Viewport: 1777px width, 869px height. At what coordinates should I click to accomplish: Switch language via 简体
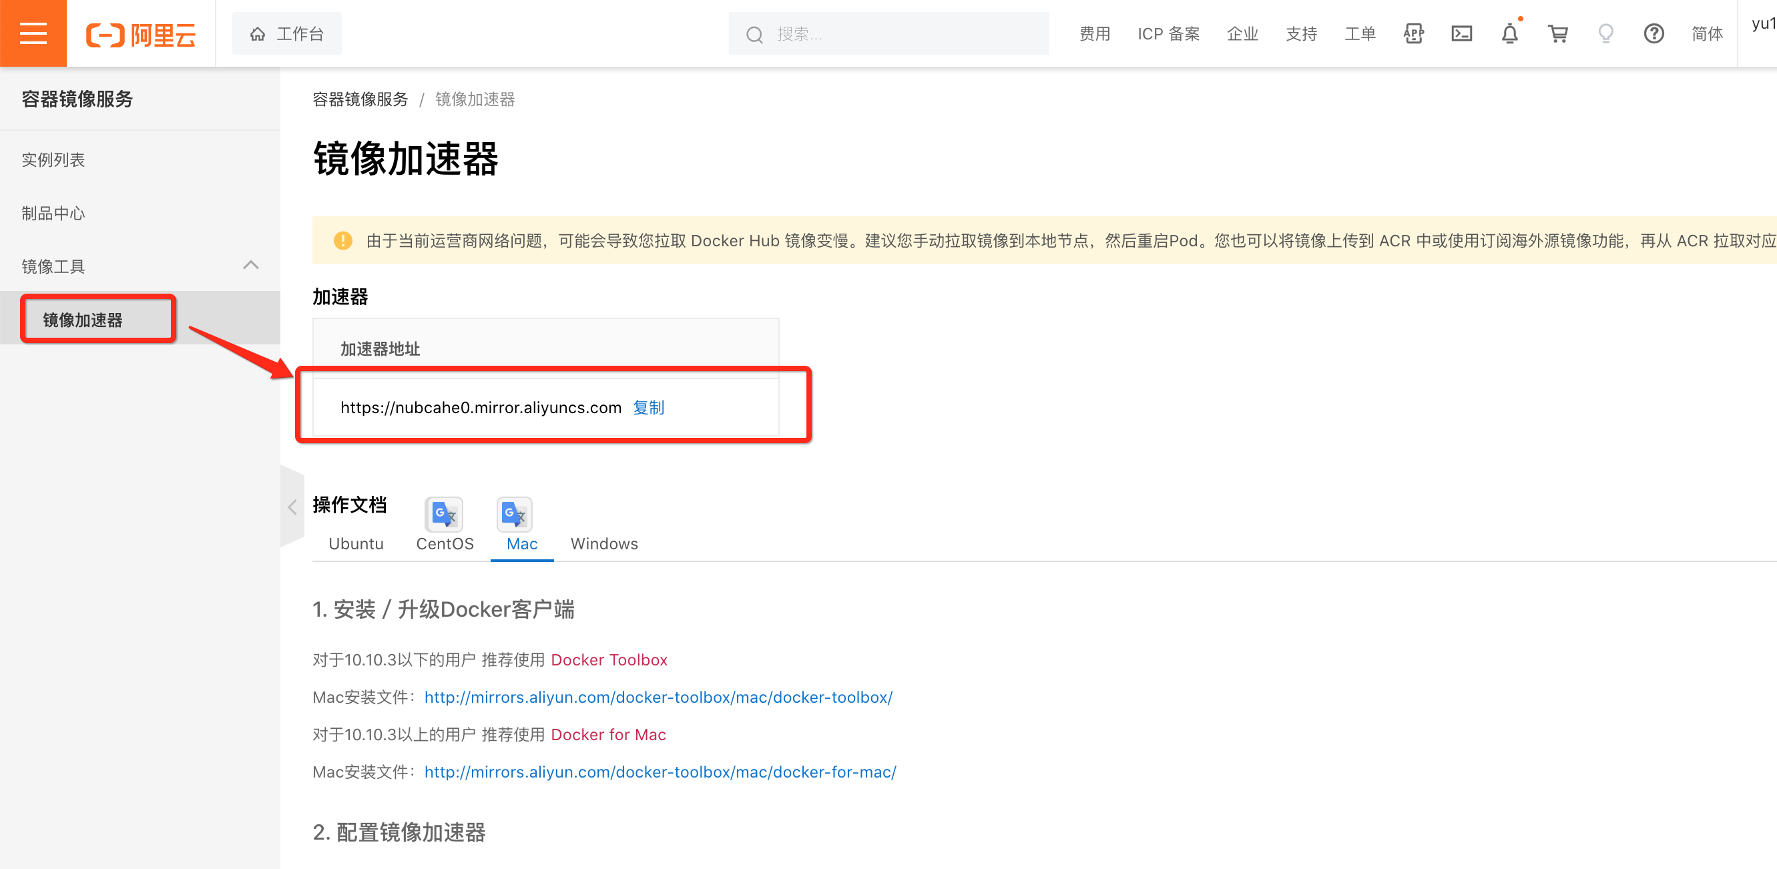coord(1708,34)
